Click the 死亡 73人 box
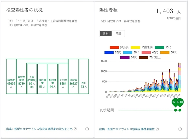The image size is (188, 139). (x=84, y=76)
